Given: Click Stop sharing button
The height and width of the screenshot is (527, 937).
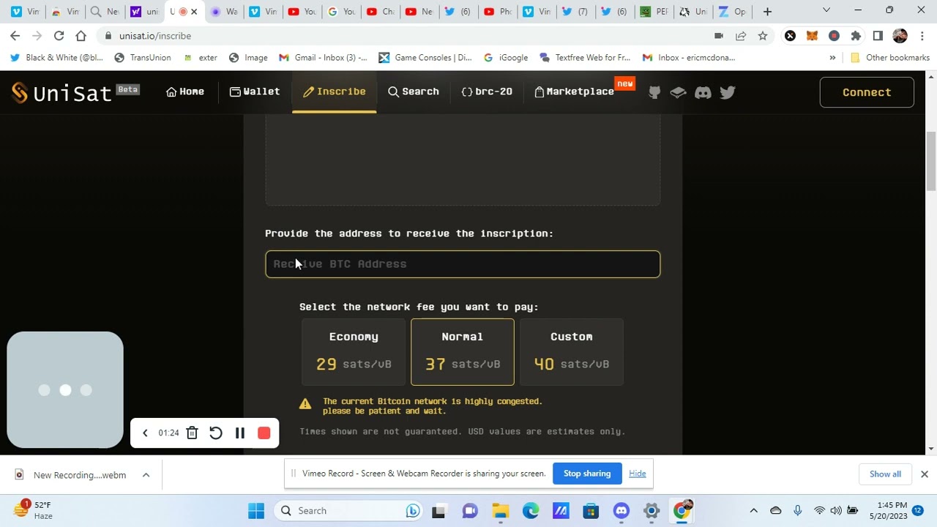Looking at the screenshot, I should 587,474.
